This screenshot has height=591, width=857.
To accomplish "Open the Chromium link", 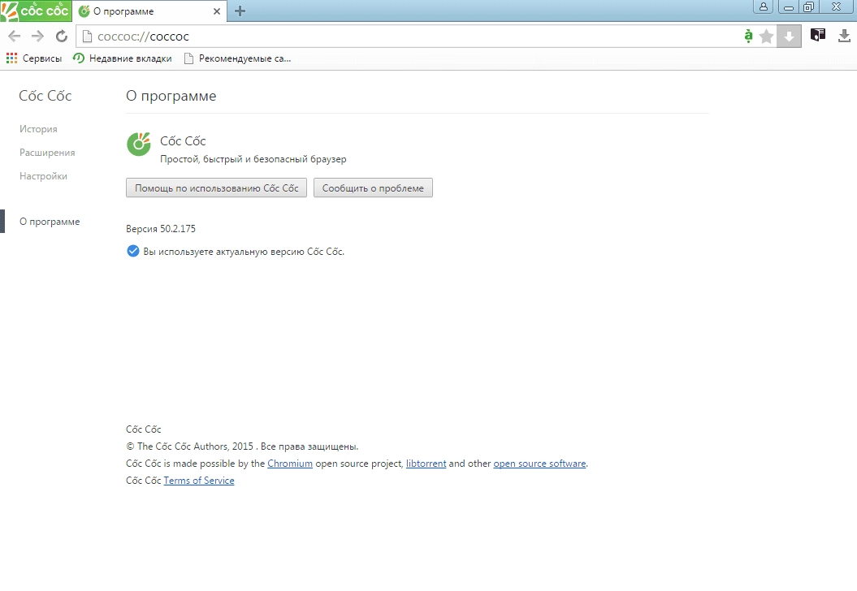I will 290,464.
